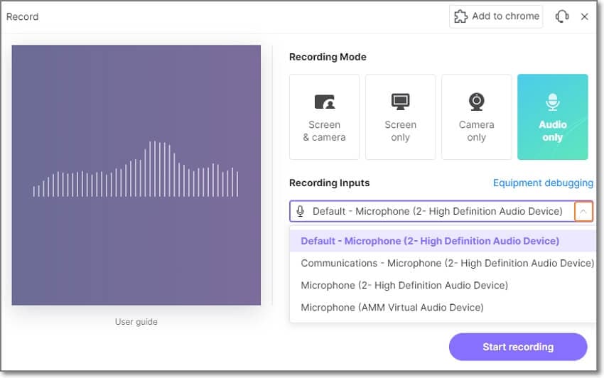Collapse the microphone dropdown chevron

583,211
